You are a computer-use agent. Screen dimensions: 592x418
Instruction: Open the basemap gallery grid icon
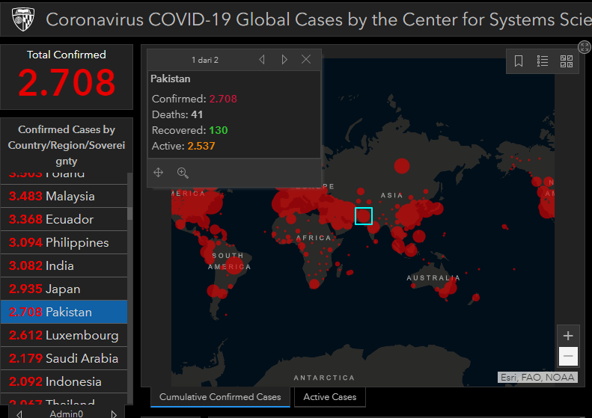tap(567, 61)
